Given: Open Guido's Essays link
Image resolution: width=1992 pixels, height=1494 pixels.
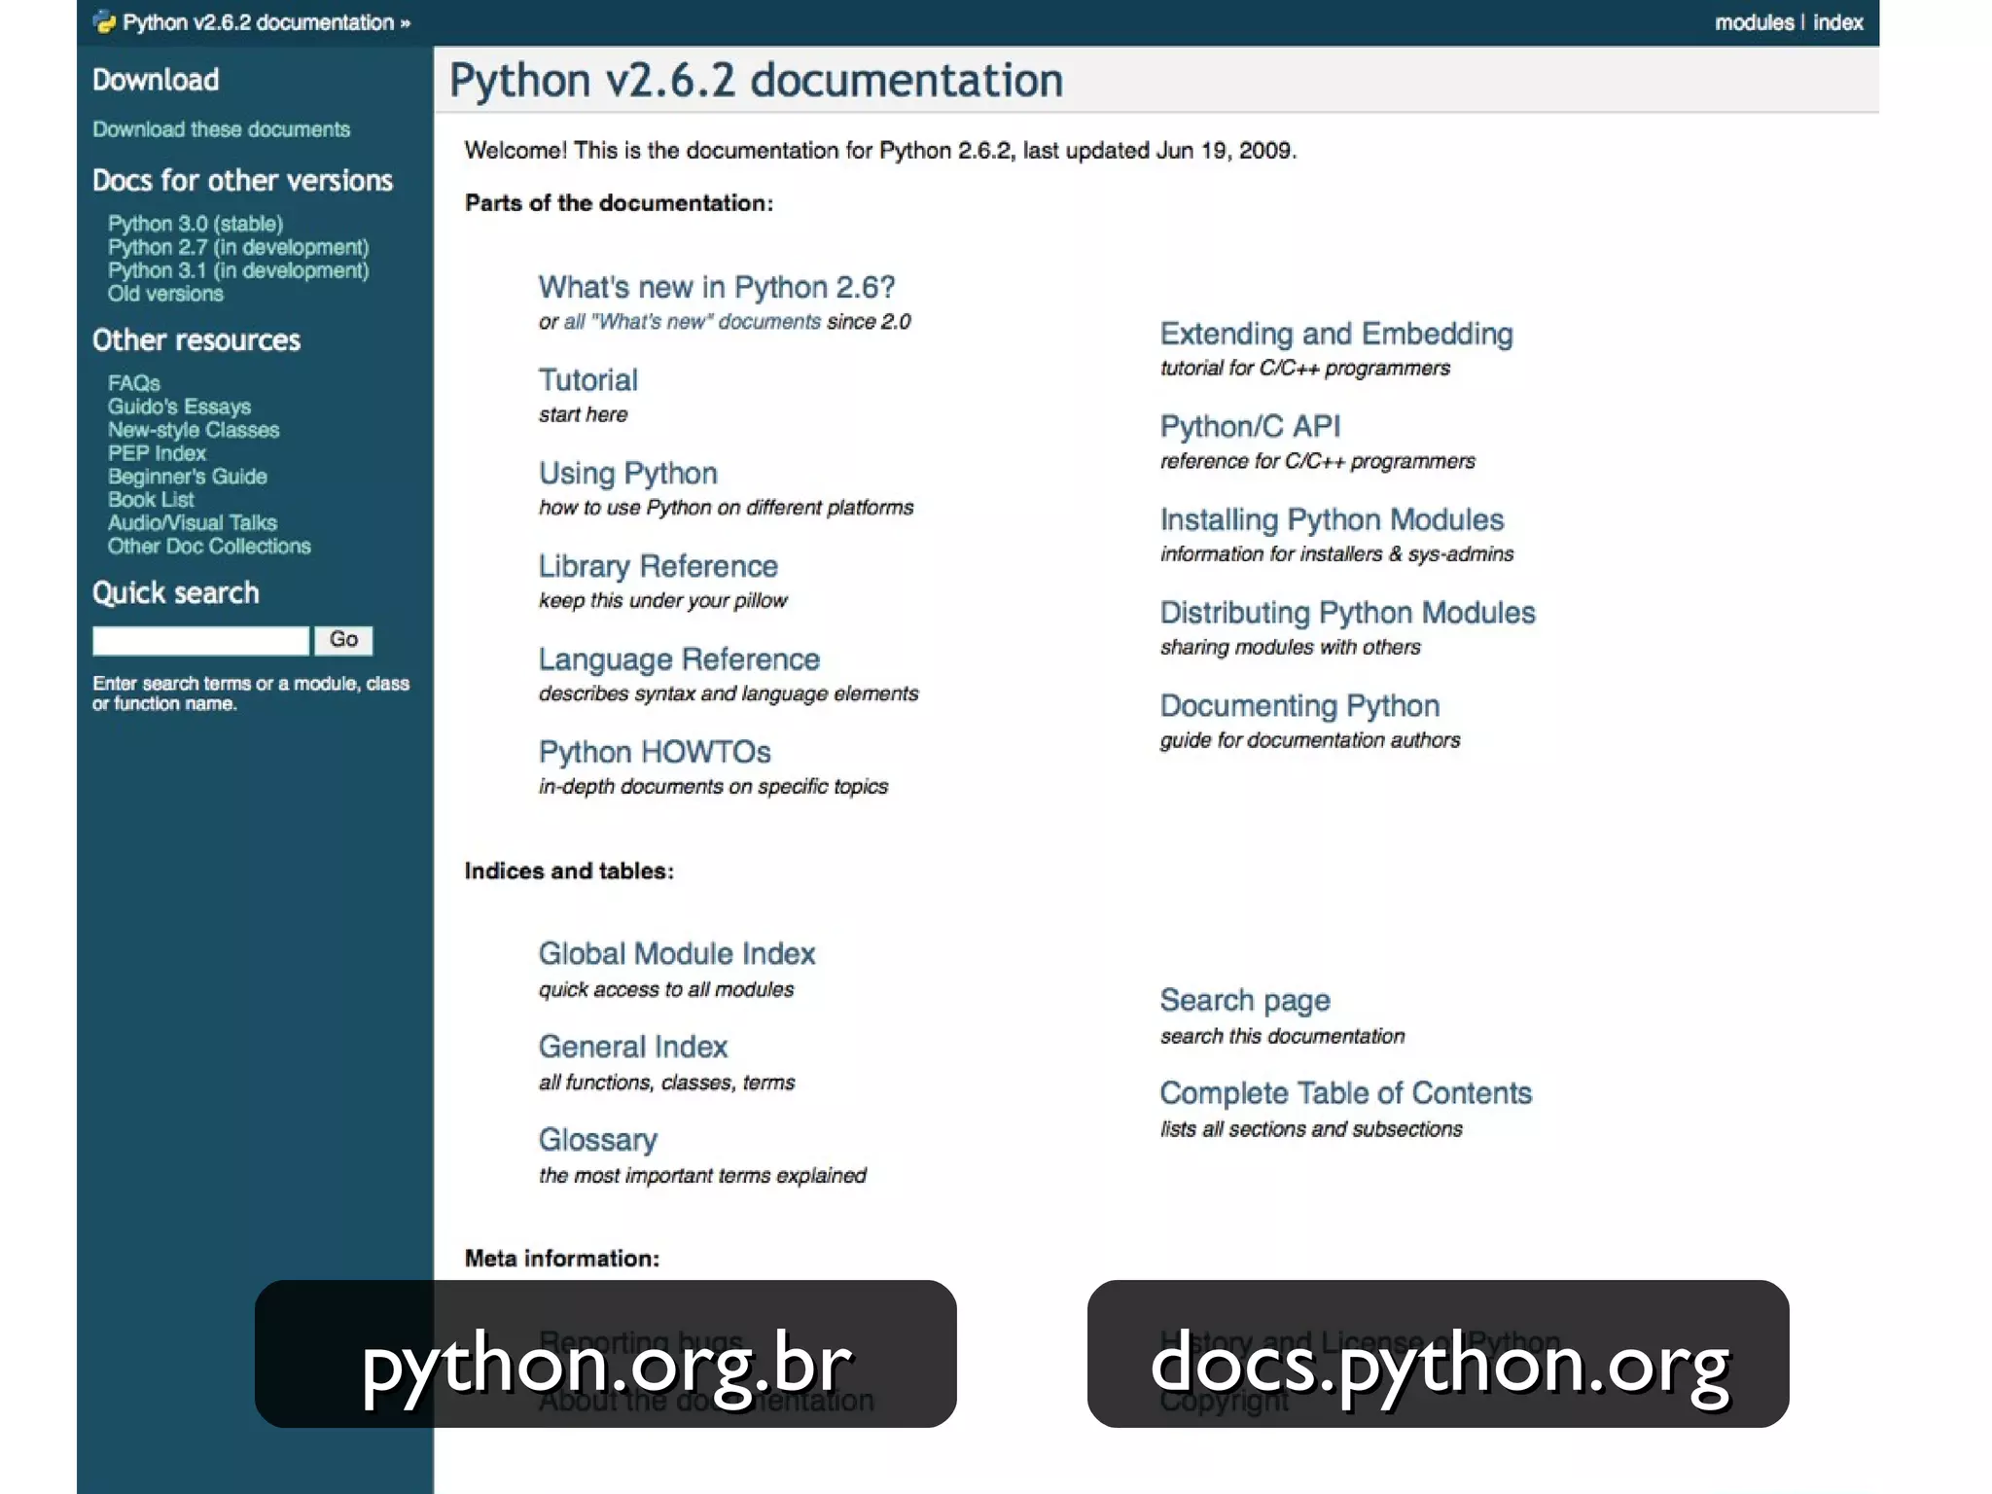Looking at the screenshot, I should [179, 407].
